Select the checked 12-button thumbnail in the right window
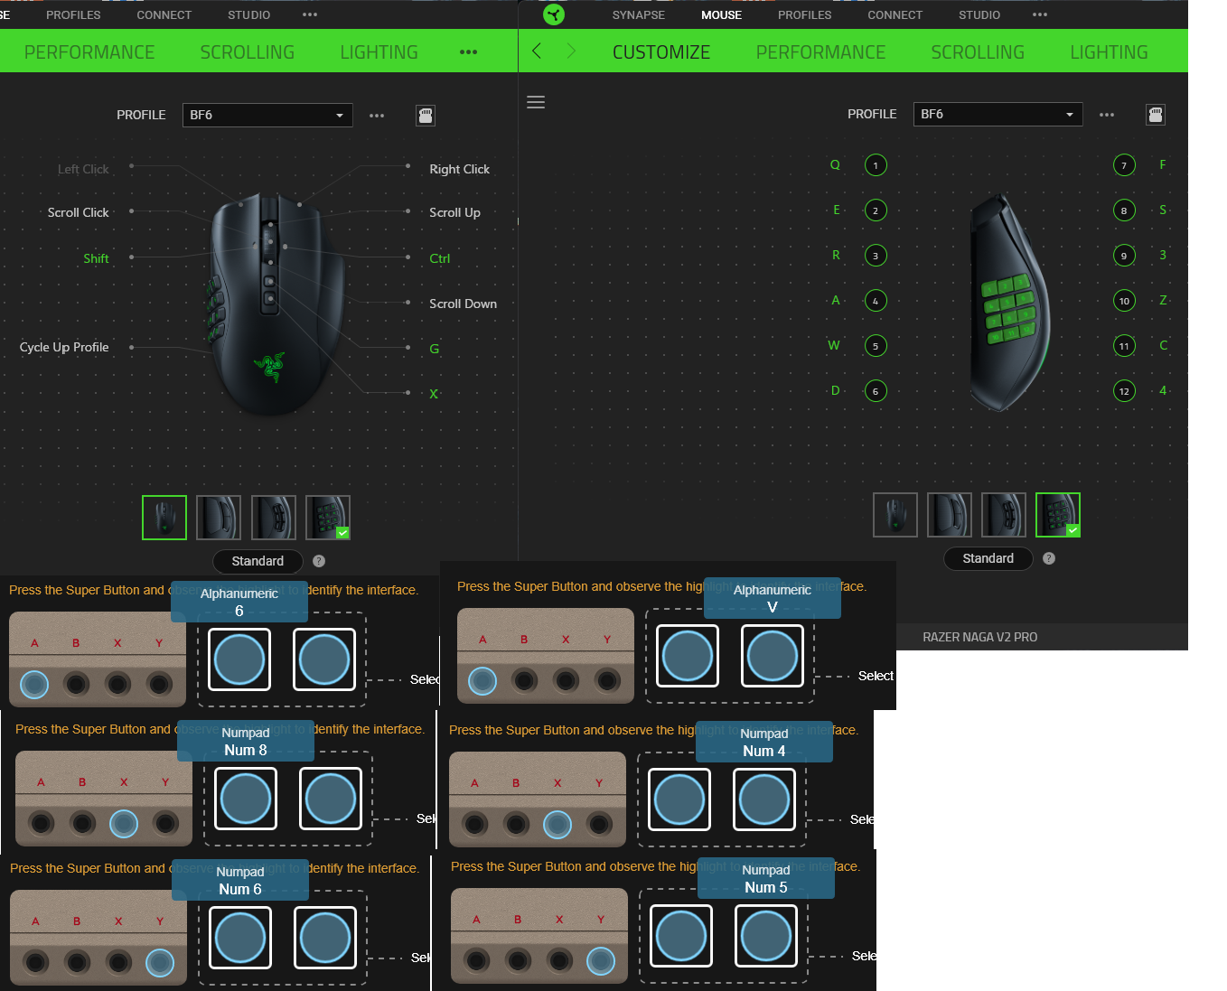 click(x=1057, y=515)
